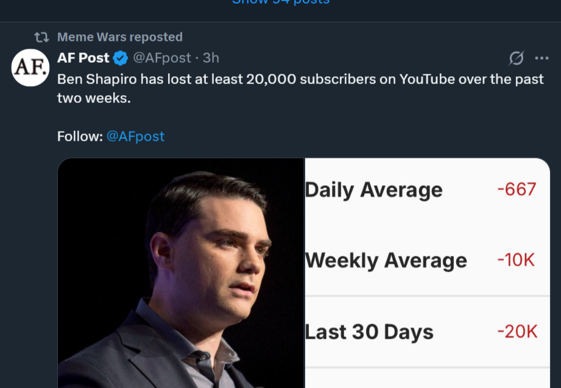Open the AF Post profile avatar

pyautogui.click(x=30, y=67)
